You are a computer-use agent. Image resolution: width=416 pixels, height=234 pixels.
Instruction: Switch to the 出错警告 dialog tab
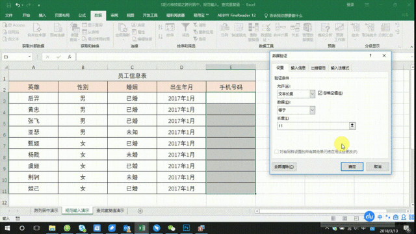pos(318,68)
